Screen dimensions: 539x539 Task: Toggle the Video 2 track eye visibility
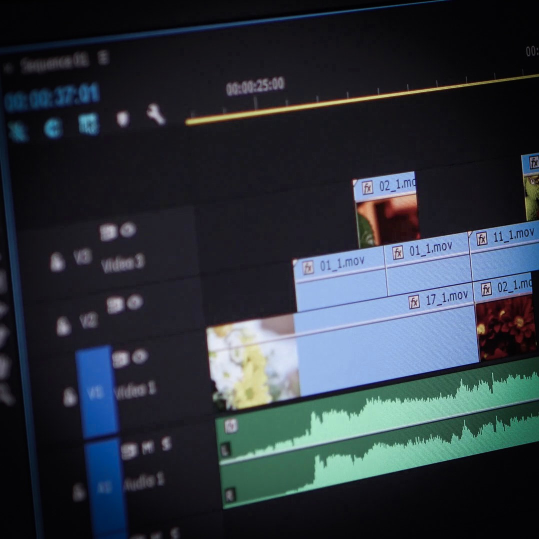tap(134, 302)
